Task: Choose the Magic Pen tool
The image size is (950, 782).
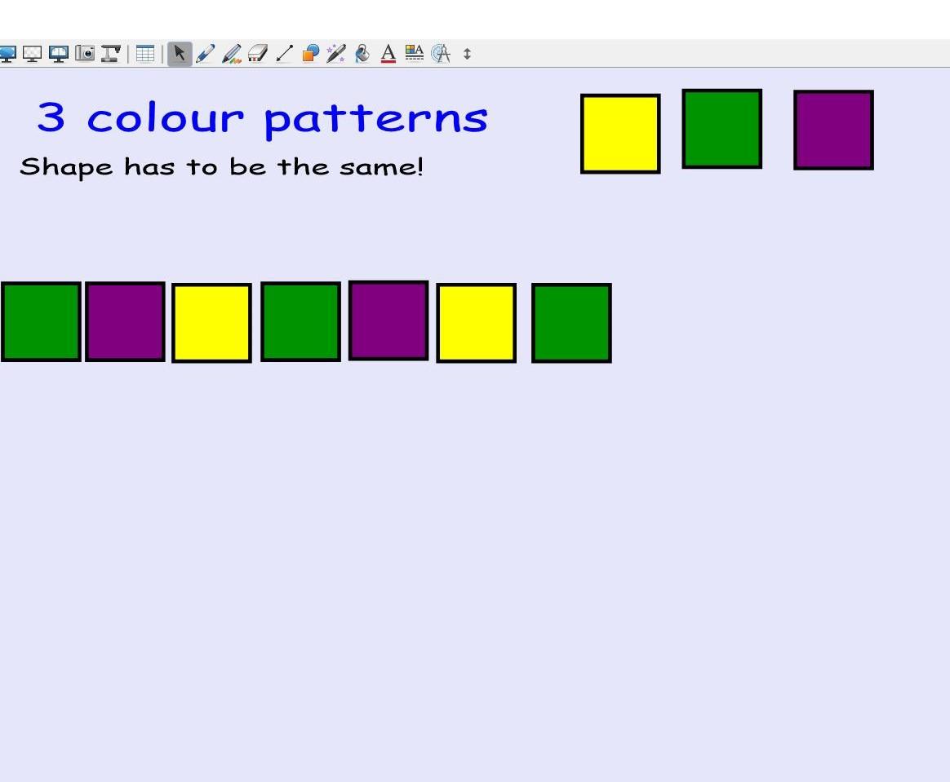Action: (x=335, y=54)
